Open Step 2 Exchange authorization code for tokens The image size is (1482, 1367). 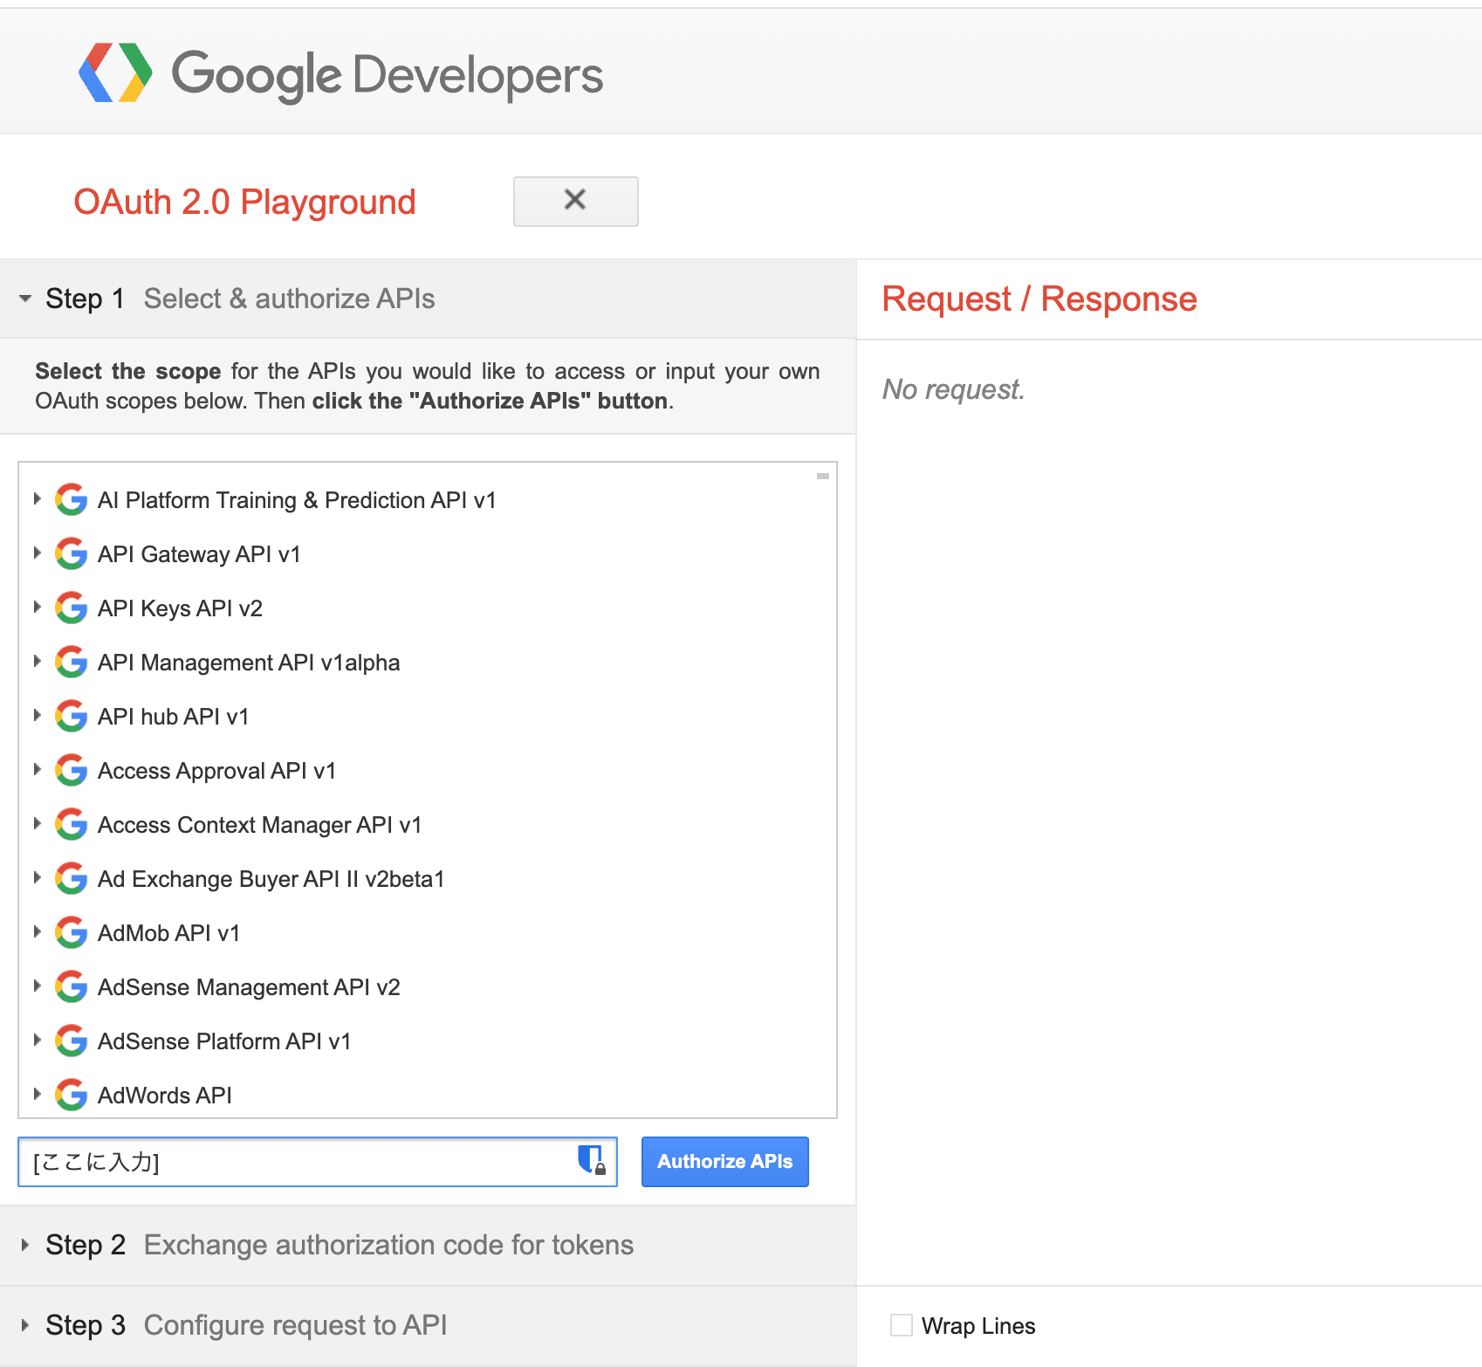click(428, 1245)
